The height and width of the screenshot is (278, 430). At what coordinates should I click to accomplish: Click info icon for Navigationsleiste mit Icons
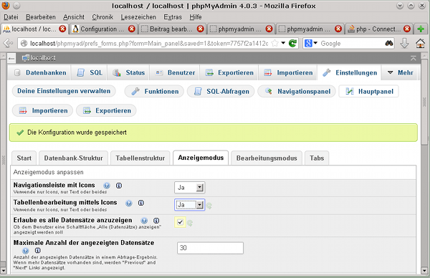pos(119,186)
